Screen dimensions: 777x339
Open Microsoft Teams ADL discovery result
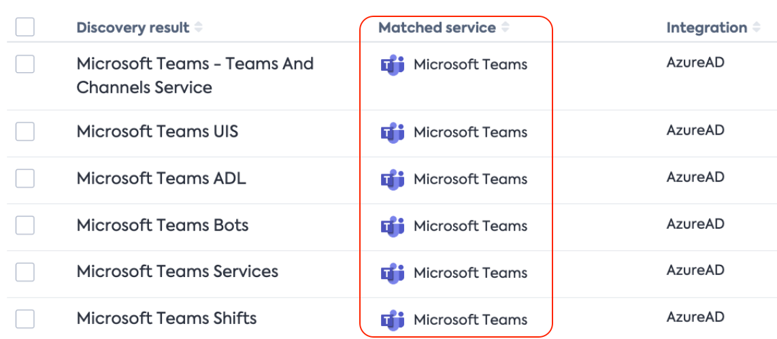(x=161, y=178)
